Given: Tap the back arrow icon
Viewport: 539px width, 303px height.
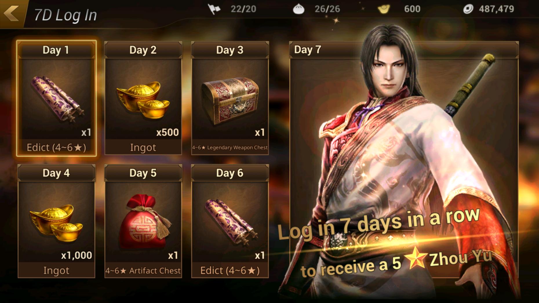Looking at the screenshot, I should [x=12, y=13].
